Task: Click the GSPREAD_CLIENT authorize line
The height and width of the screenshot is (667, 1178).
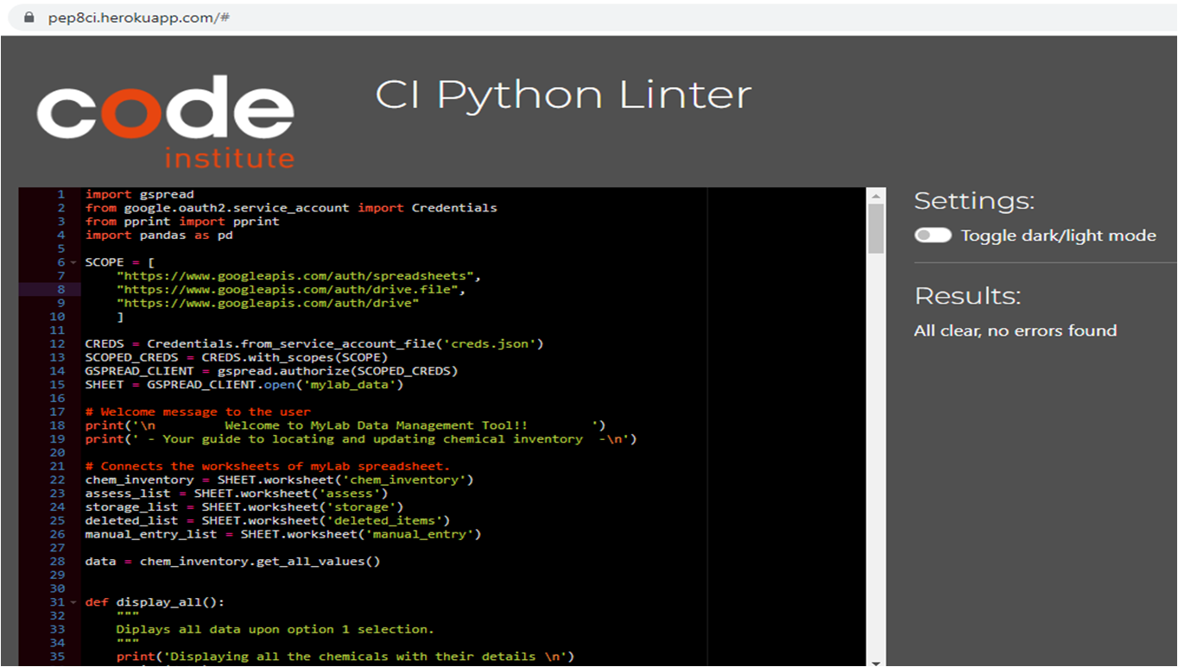Action: tap(271, 371)
